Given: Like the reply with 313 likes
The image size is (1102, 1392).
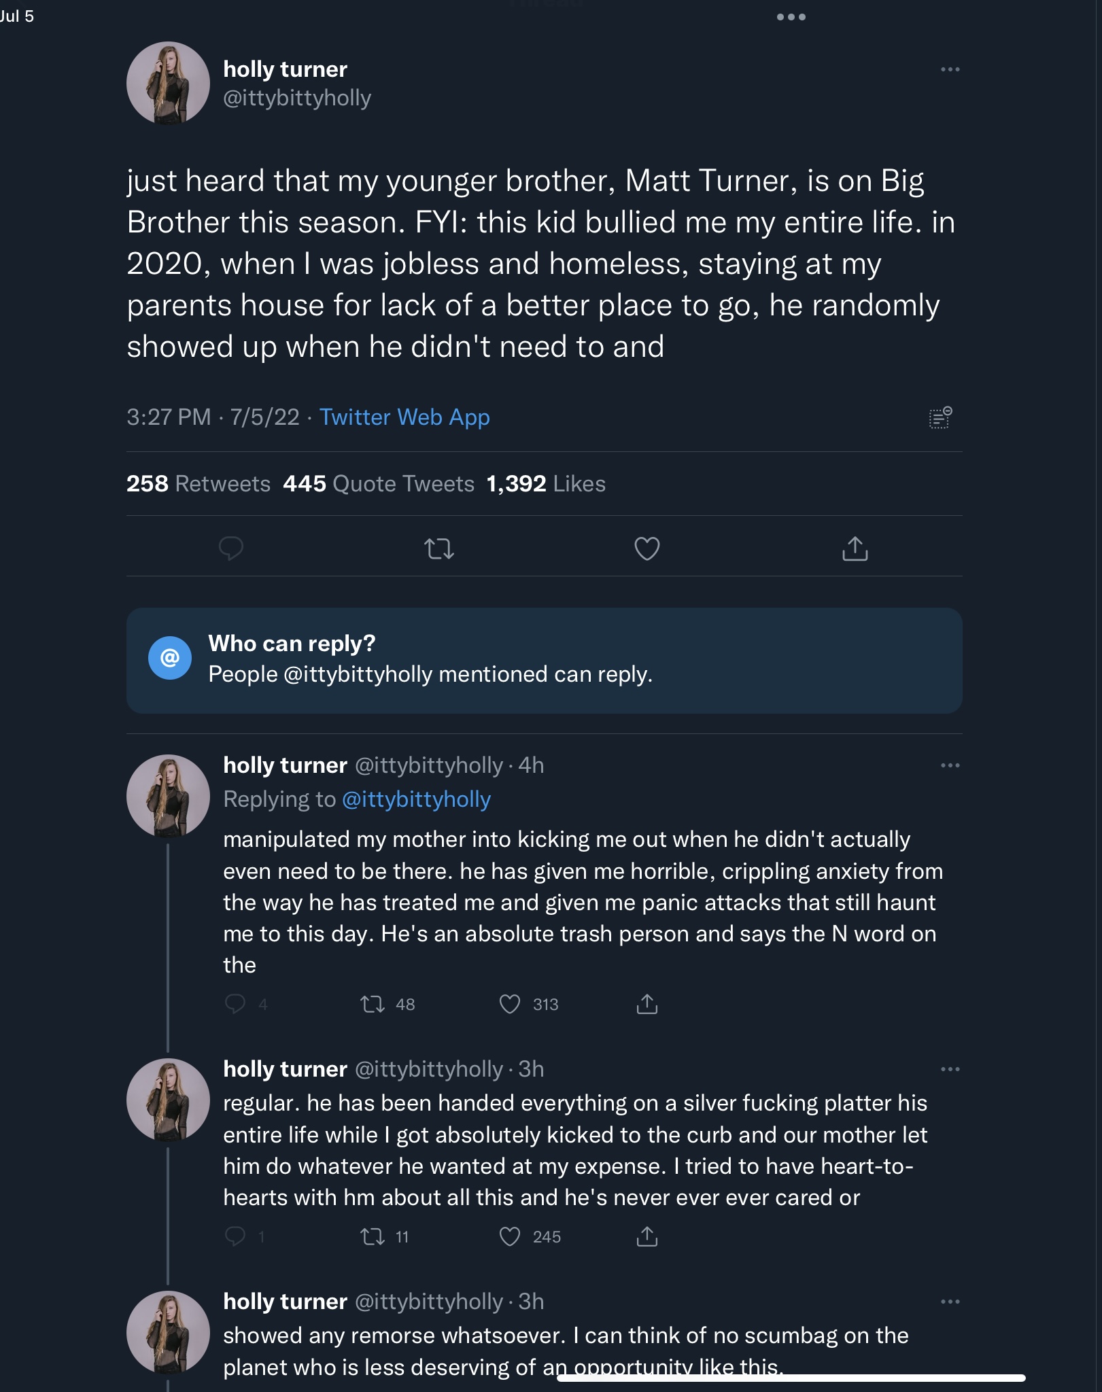Looking at the screenshot, I should [510, 1004].
